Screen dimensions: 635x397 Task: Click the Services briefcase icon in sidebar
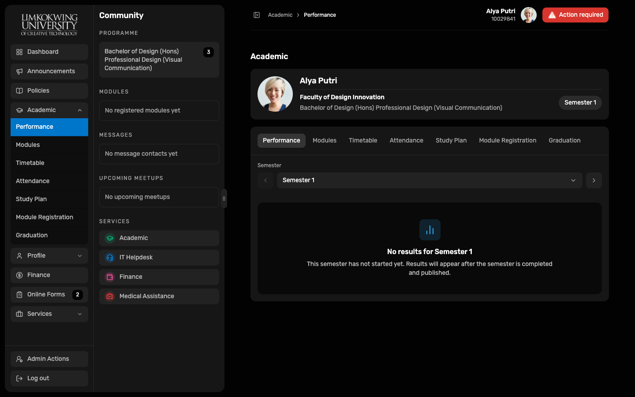pyautogui.click(x=19, y=314)
